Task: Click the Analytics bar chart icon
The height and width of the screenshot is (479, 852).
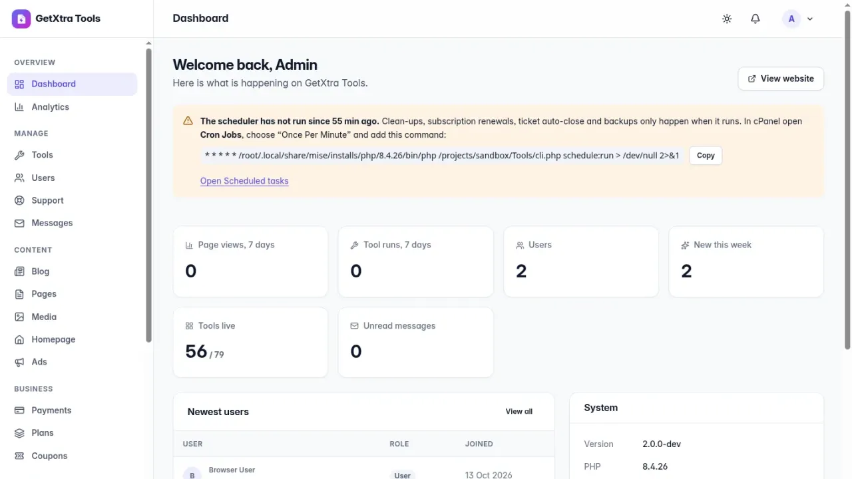Action: tap(19, 107)
